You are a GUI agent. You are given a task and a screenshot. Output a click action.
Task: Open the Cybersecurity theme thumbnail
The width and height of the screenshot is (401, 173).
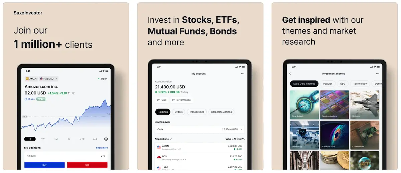(x=335, y=135)
